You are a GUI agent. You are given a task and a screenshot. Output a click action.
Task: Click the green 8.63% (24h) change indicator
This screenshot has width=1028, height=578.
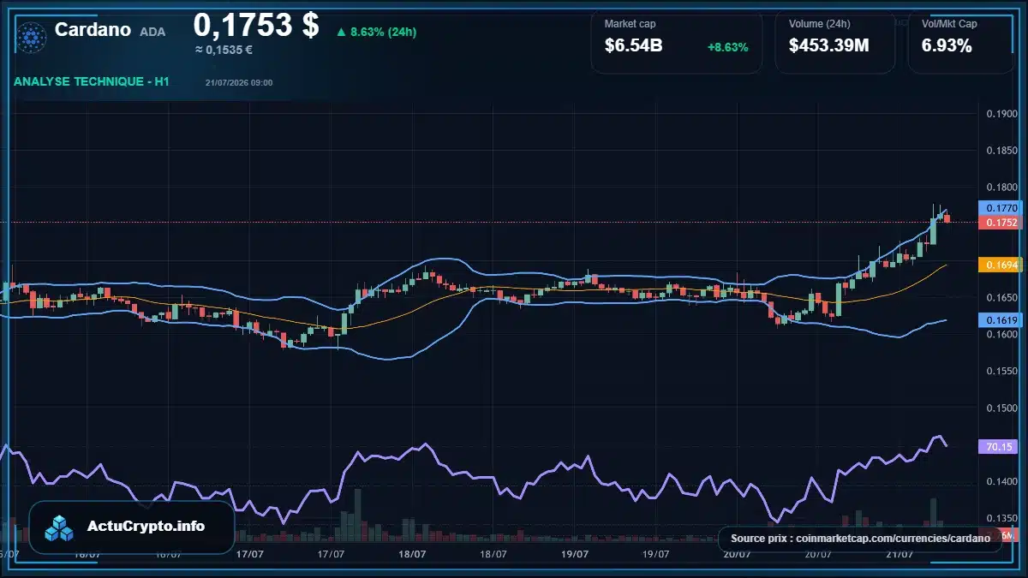pos(376,32)
